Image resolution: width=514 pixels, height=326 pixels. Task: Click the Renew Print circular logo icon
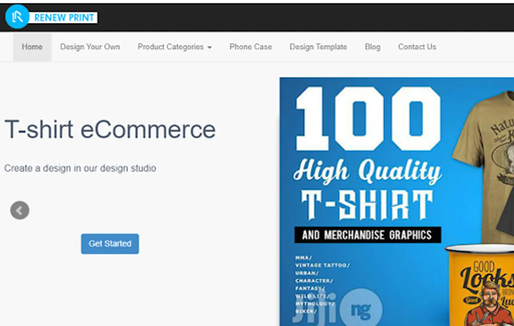(x=17, y=17)
